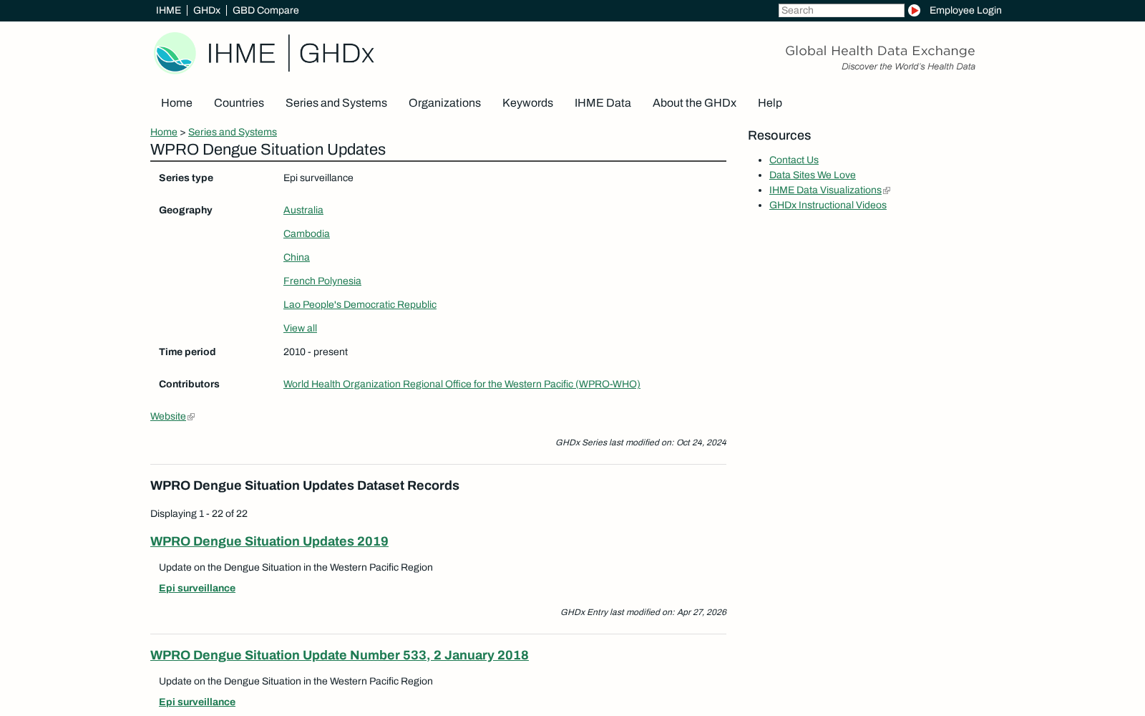Click 'GHDx Series last modified on: Oct 24, 2024'
1145x716 pixels.
click(640, 442)
